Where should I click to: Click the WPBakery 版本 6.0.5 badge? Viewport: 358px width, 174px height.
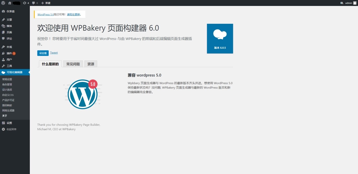pos(220,39)
